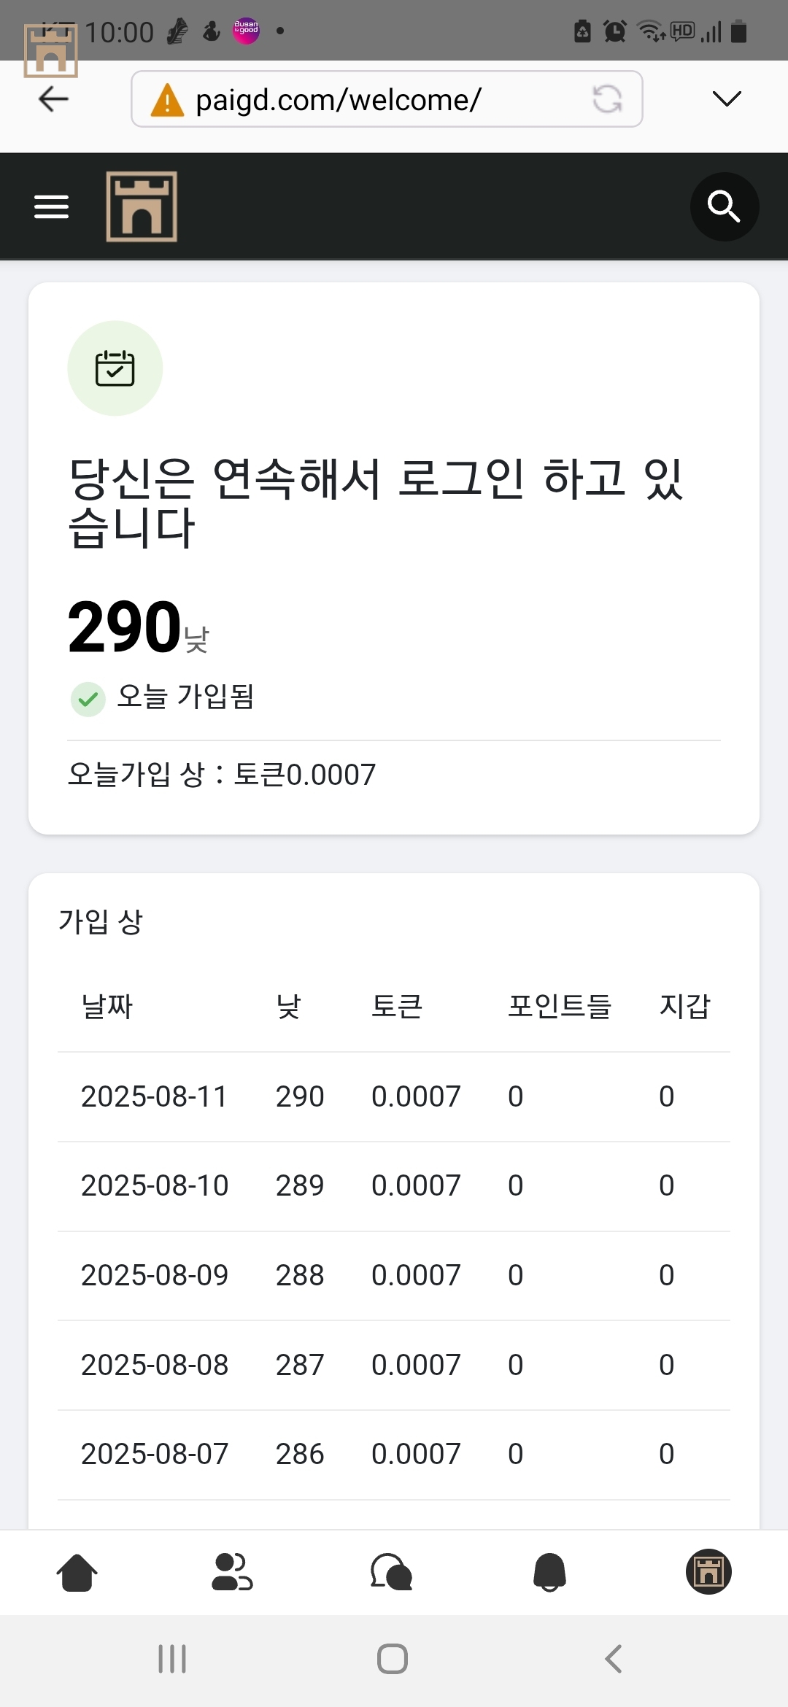Open the members tab in bottom bar
This screenshot has height=1707, width=788.
[x=232, y=1572]
